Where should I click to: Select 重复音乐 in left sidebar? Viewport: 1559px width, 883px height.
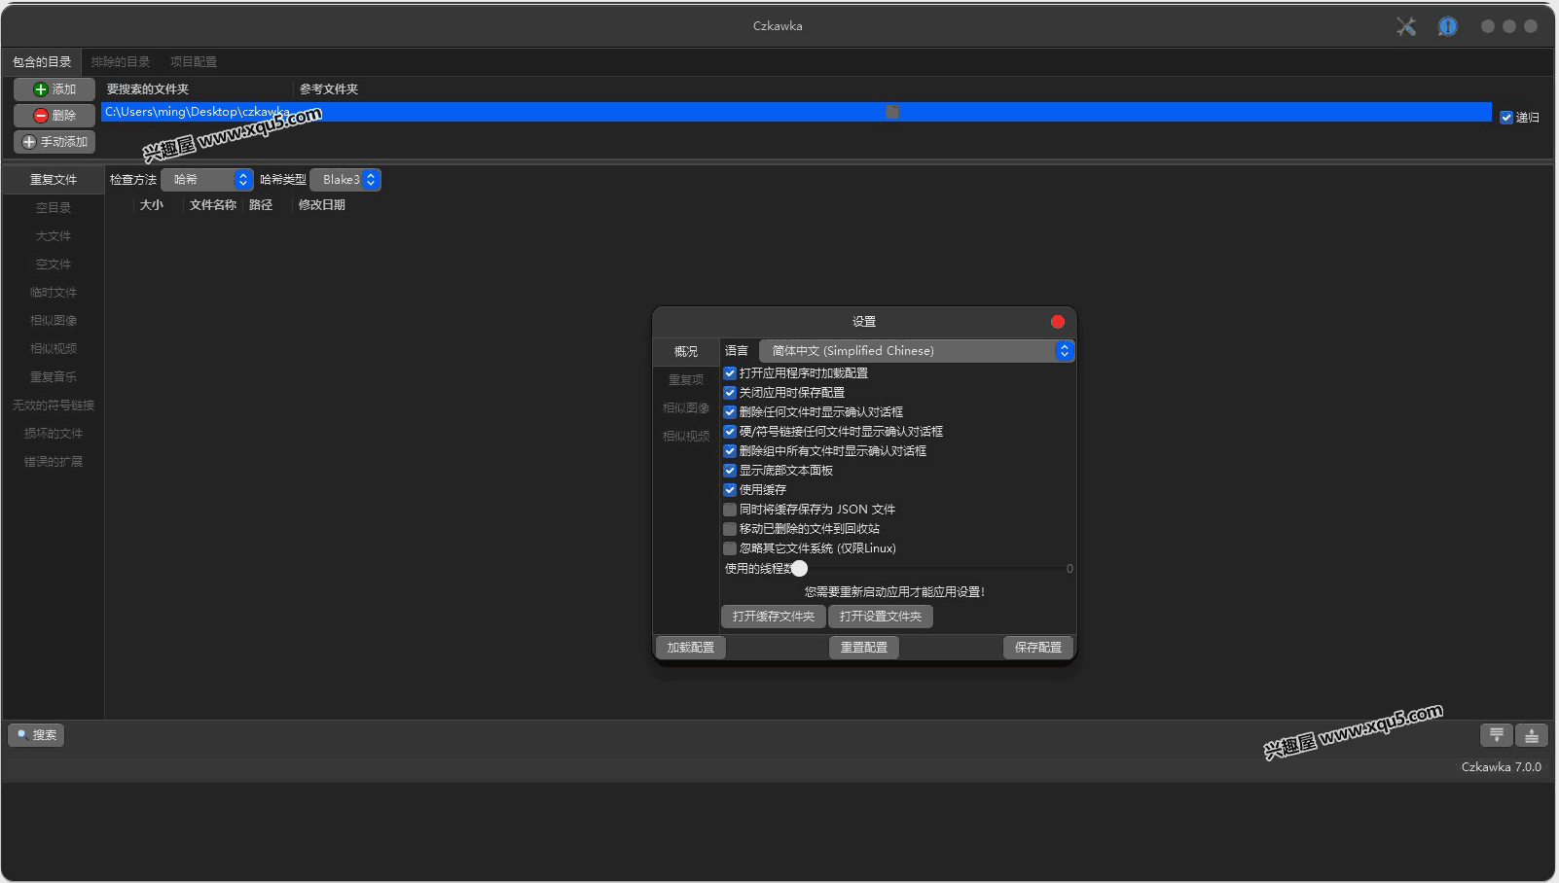click(54, 377)
